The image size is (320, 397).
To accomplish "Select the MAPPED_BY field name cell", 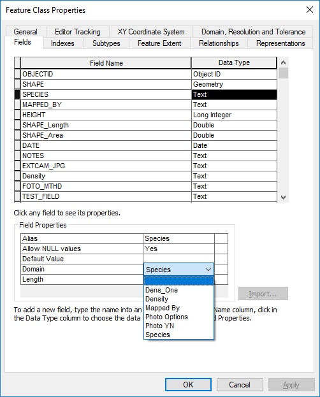I will pos(106,105).
